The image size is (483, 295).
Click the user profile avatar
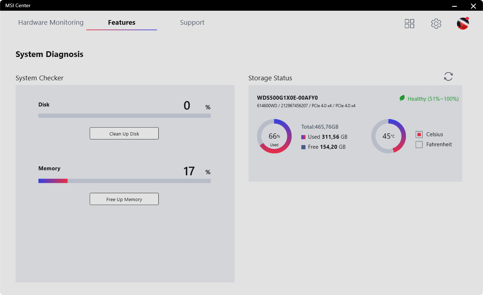click(463, 24)
